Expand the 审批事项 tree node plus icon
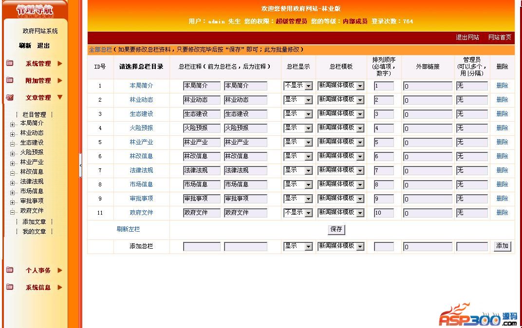The image size is (522, 328). coord(12,202)
